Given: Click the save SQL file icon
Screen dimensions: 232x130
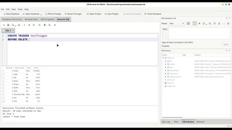Looking at the screenshot, I should (x=13, y=25).
